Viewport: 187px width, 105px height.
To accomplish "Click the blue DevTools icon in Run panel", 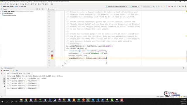I will point(17,71).
